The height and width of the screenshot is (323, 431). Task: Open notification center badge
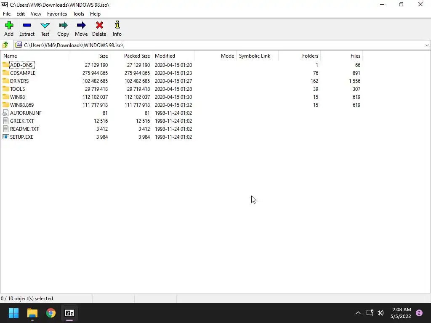419,313
